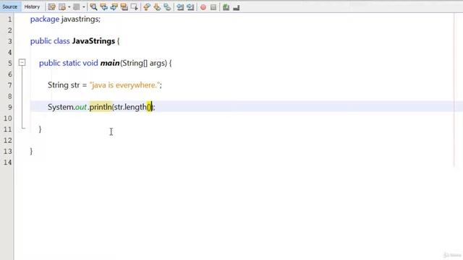Switch to the Source view tab
463x260 pixels.
coord(9,6)
